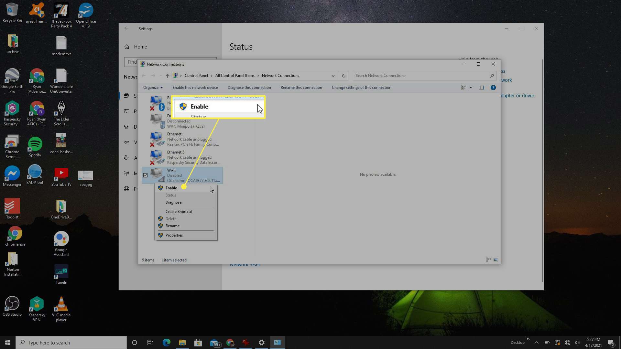Viewport: 621px width, 349px height.
Task: Expand the Network Connections address bar dropdown
Action: click(333, 76)
